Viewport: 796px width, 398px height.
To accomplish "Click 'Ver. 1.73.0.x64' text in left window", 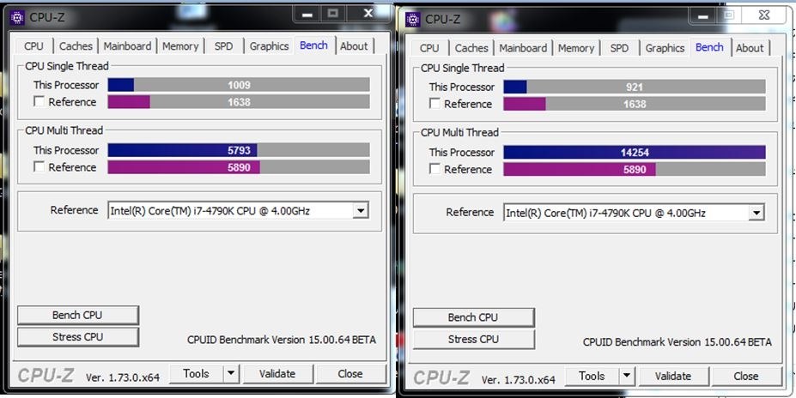I will pos(122,377).
